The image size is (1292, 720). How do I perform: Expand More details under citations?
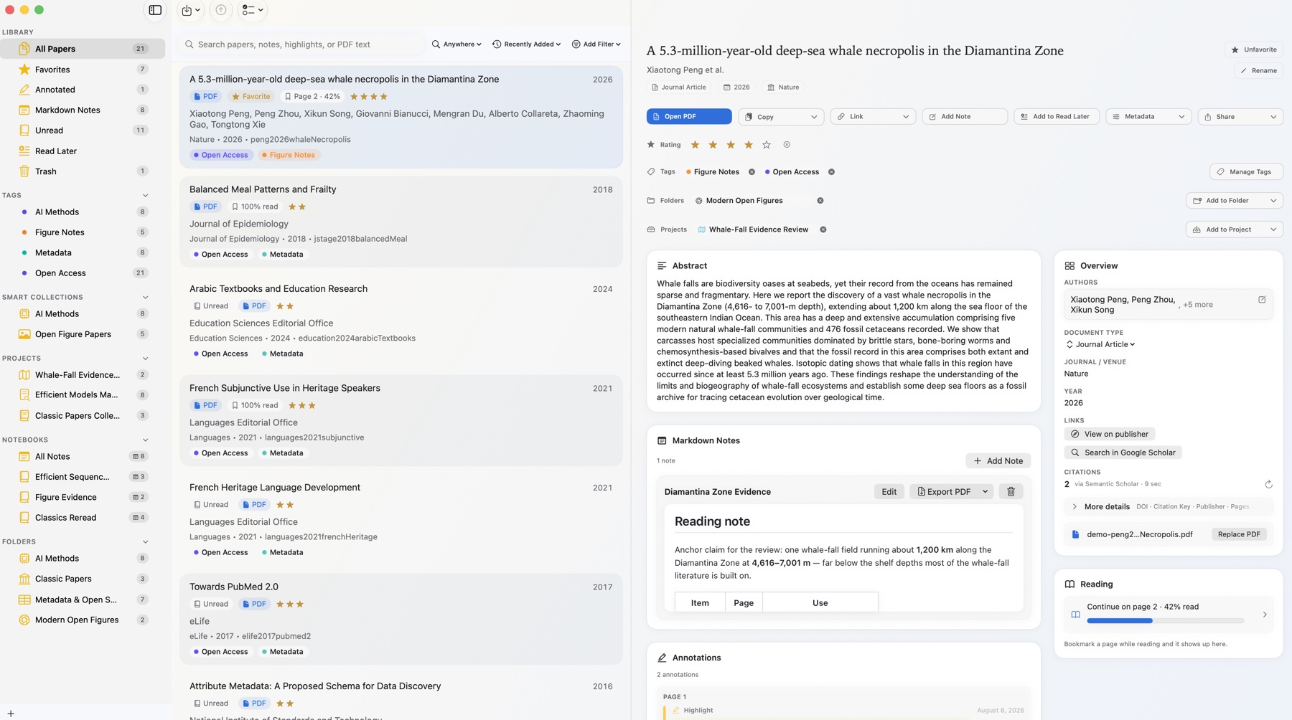point(1168,506)
